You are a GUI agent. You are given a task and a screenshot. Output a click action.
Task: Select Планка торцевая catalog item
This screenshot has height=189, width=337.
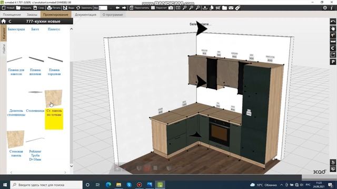point(54,65)
